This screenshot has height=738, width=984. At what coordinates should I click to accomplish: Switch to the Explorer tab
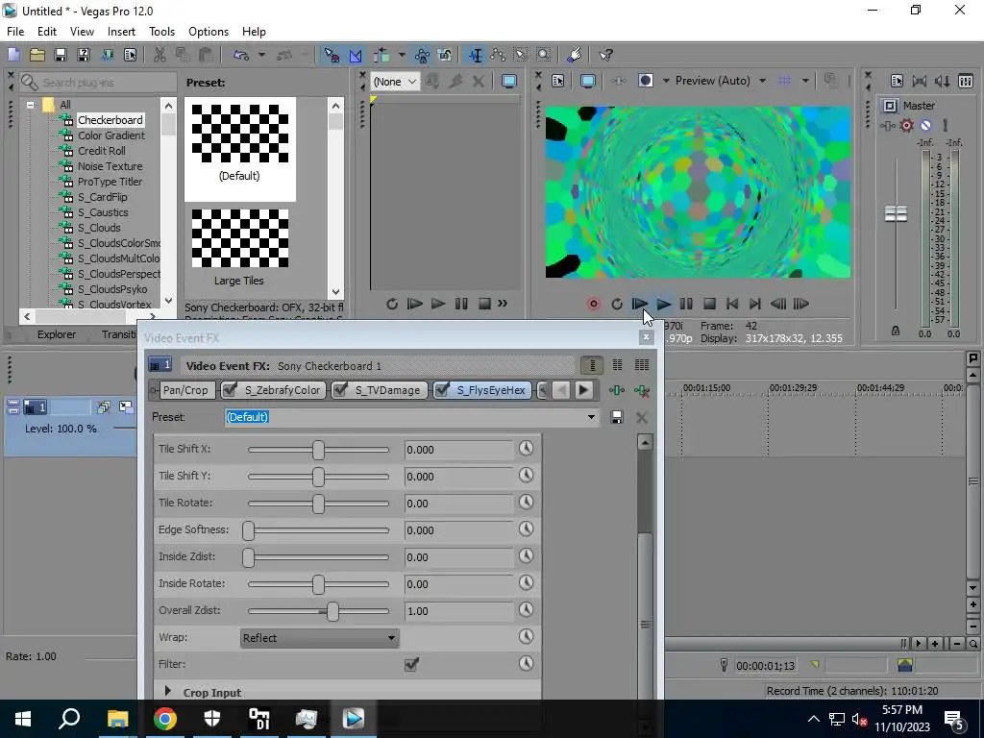coord(57,334)
